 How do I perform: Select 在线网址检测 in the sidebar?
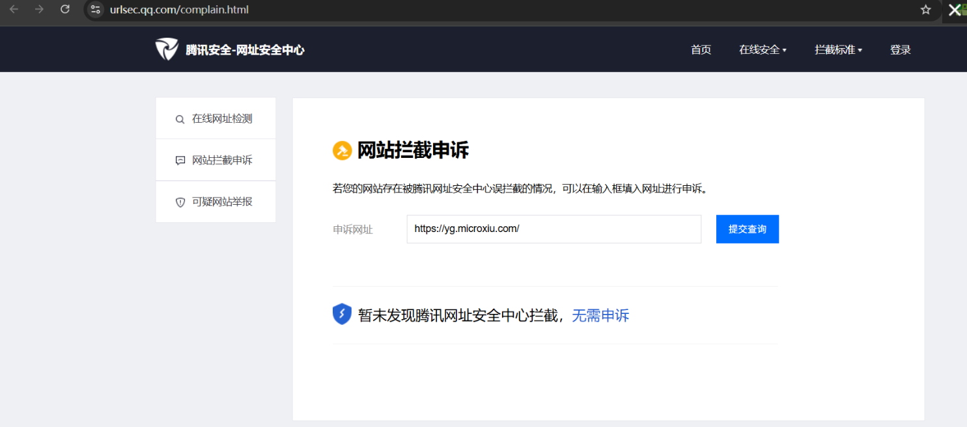click(216, 119)
